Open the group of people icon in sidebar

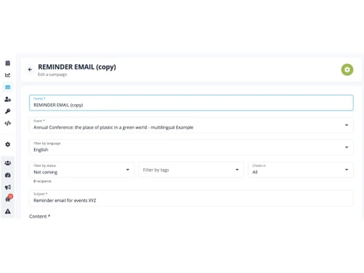[8, 163]
